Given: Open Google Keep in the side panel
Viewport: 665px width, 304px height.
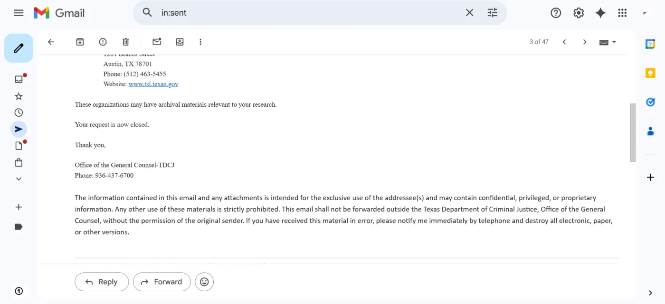Looking at the screenshot, I should tap(650, 73).
